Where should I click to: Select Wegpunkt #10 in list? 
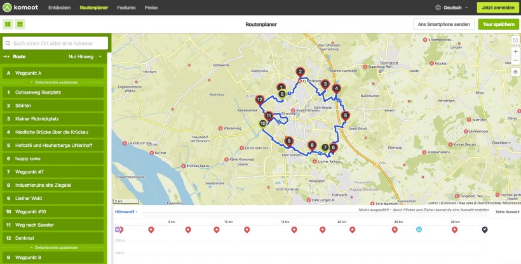(53, 211)
